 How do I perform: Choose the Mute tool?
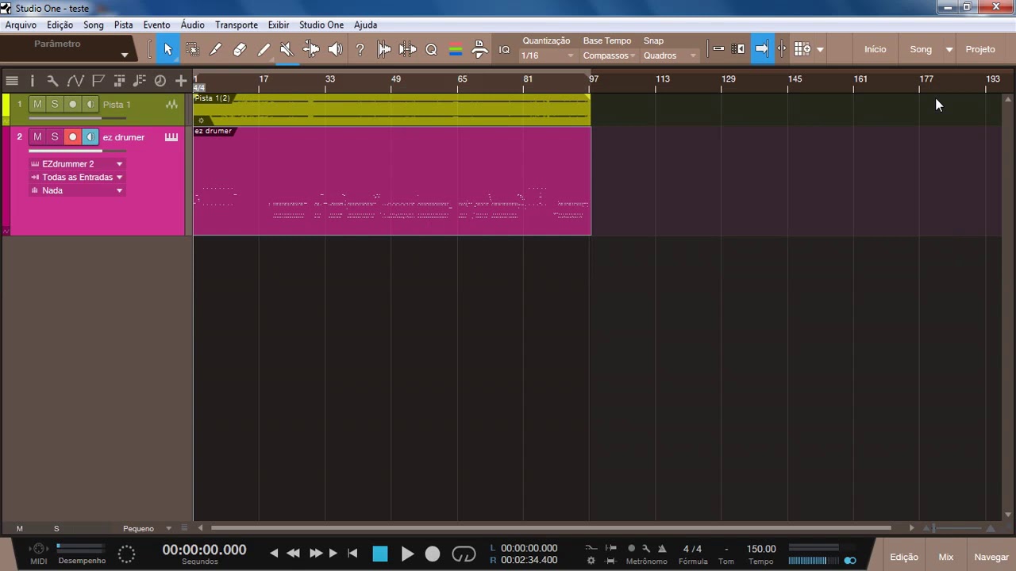pyautogui.click(x=287, y=49)
